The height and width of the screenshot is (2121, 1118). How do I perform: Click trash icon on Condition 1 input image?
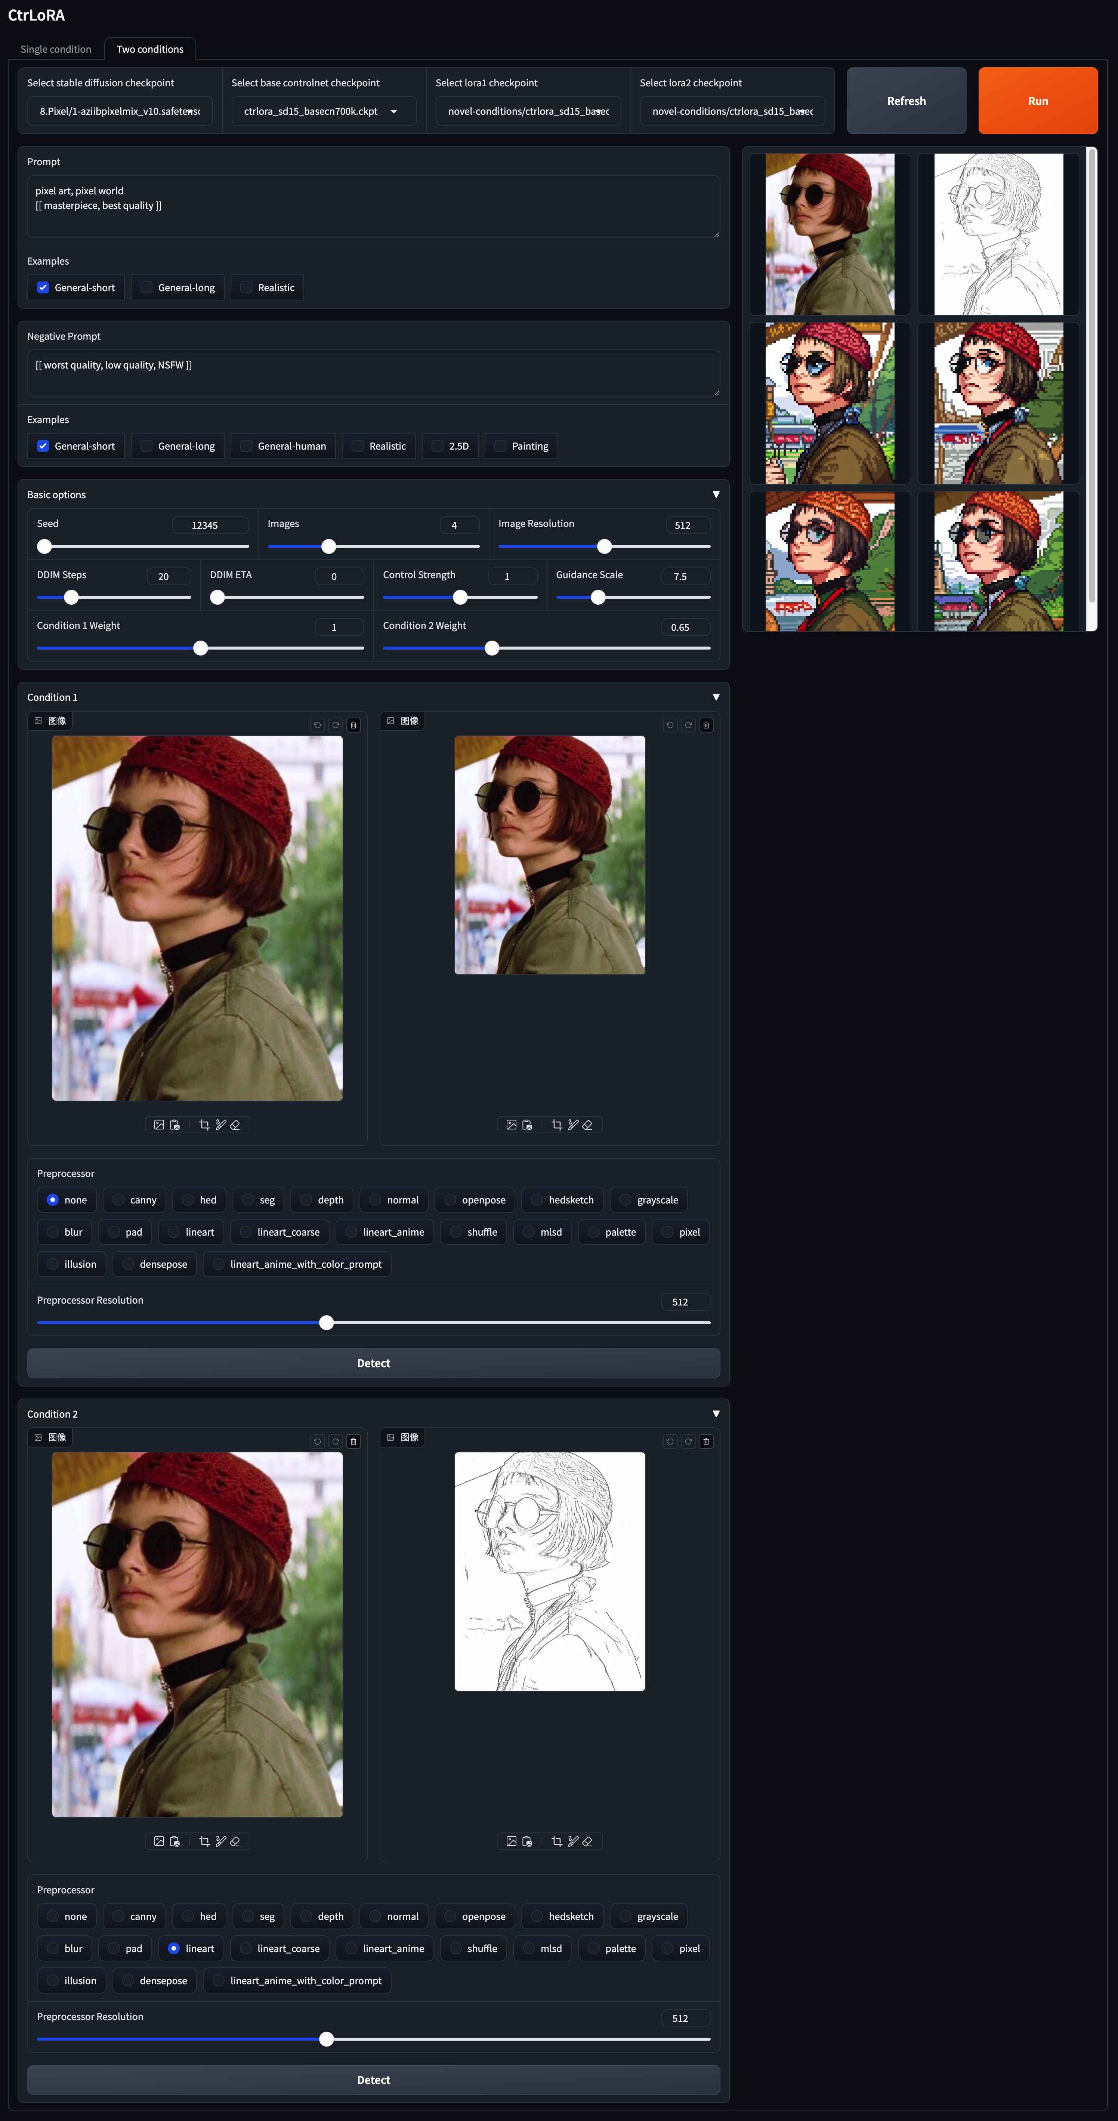tap(353, 725)
